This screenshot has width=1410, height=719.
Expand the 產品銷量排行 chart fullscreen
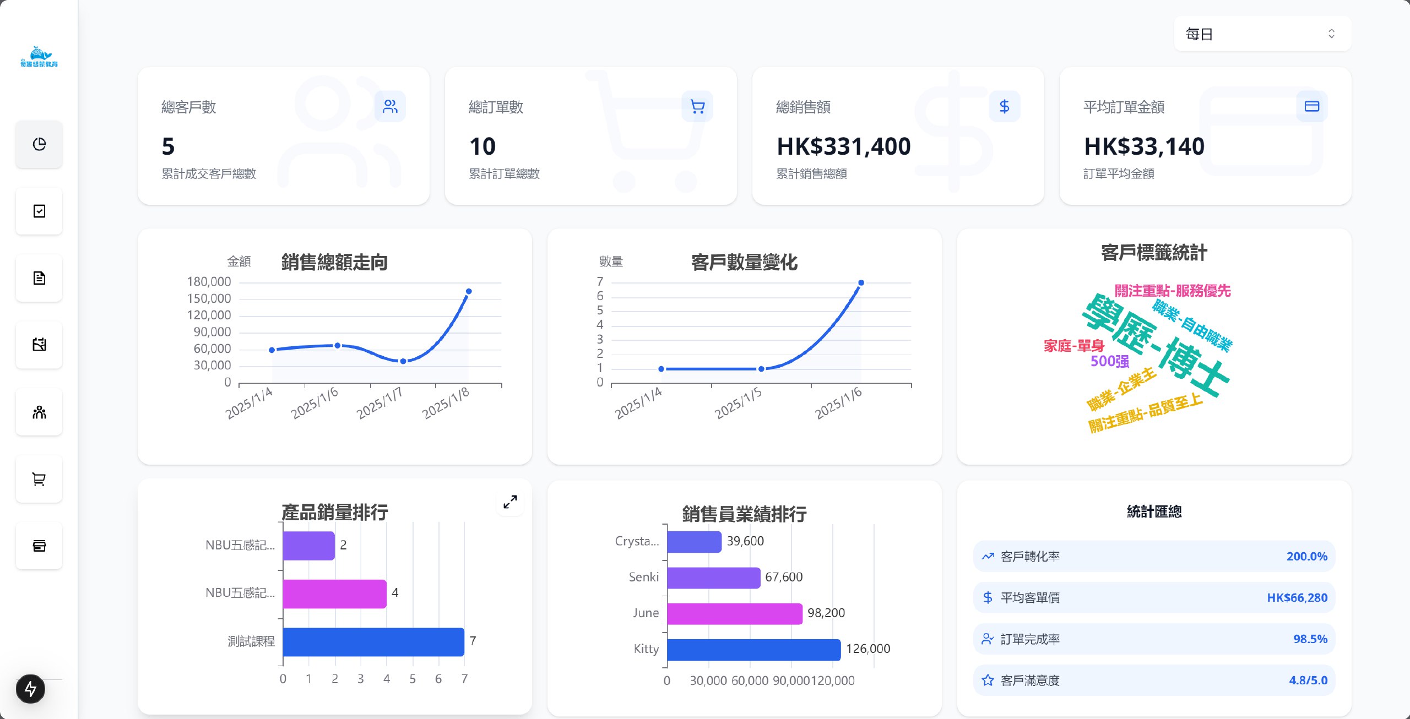pyautogui.click(x=510, y=502)
